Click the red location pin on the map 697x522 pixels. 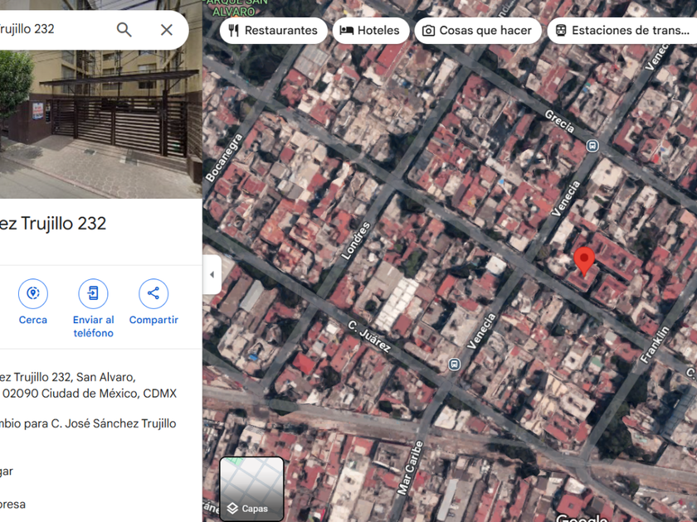584,260
